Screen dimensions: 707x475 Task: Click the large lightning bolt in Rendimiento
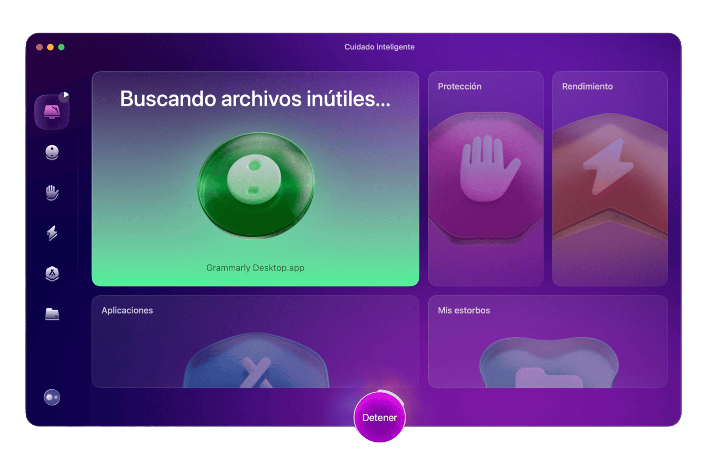(608, 166)
